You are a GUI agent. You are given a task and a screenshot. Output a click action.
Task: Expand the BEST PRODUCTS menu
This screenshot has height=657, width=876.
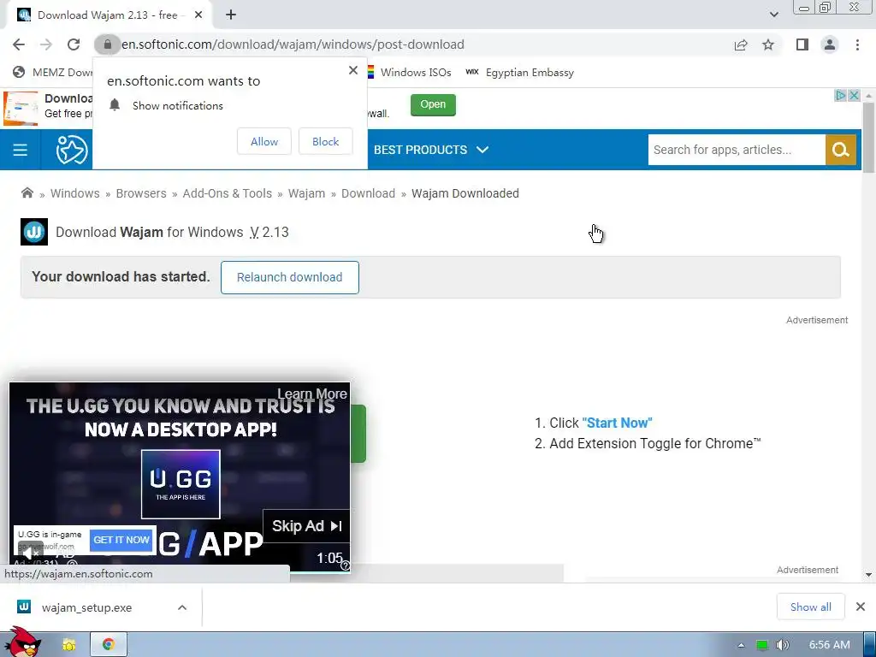431,150
